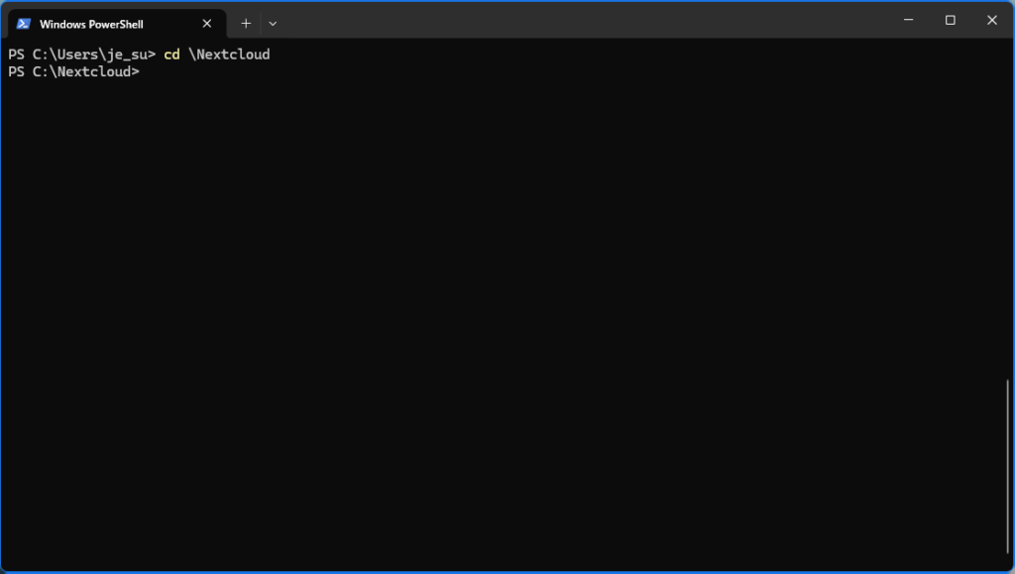Click the PowerShell icon in the tab

pyautogui.click(x=24, y=24)
